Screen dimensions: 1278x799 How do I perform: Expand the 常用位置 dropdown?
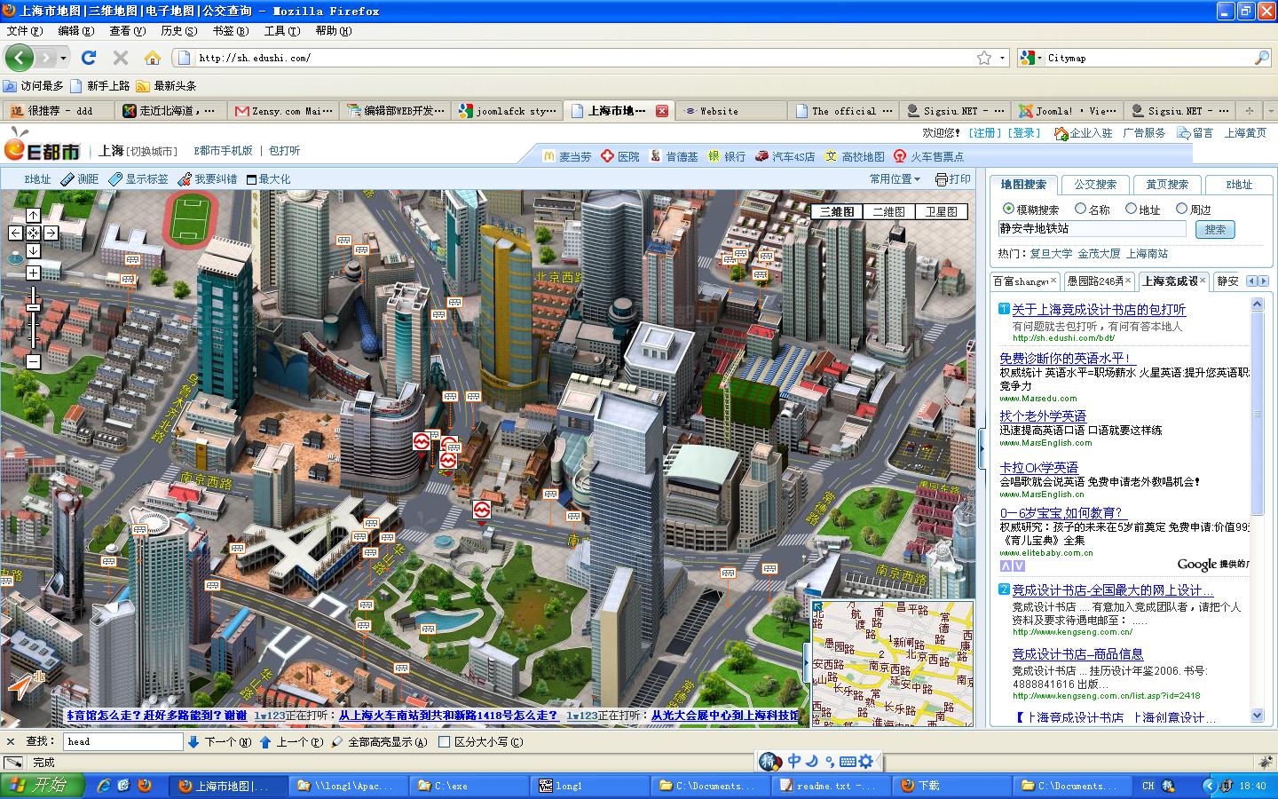pyautogui.click(x=895, y=179)
